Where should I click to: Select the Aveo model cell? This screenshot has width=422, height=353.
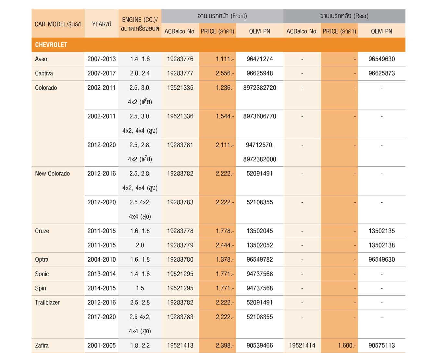(58, 59)
